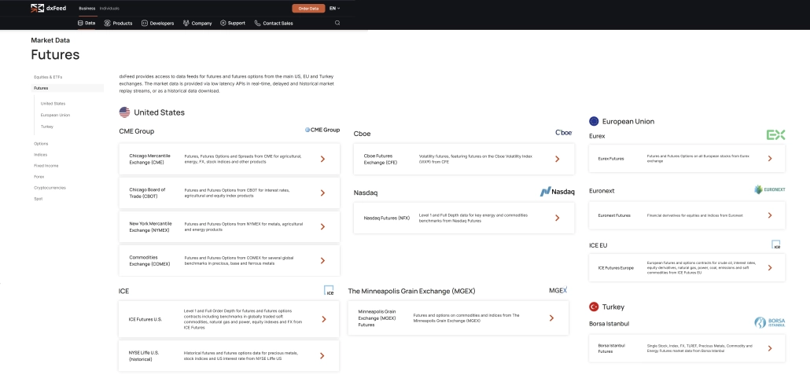
Task: Open the Products menu
Action: tap(118, 24)
